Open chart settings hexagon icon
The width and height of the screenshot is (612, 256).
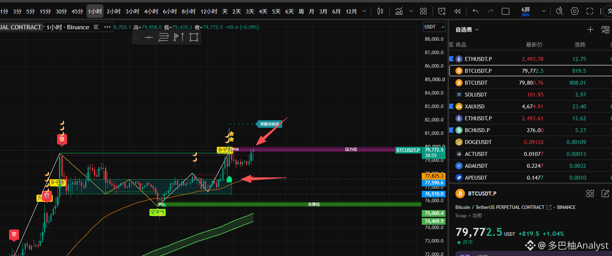click(x=575, y=11)
